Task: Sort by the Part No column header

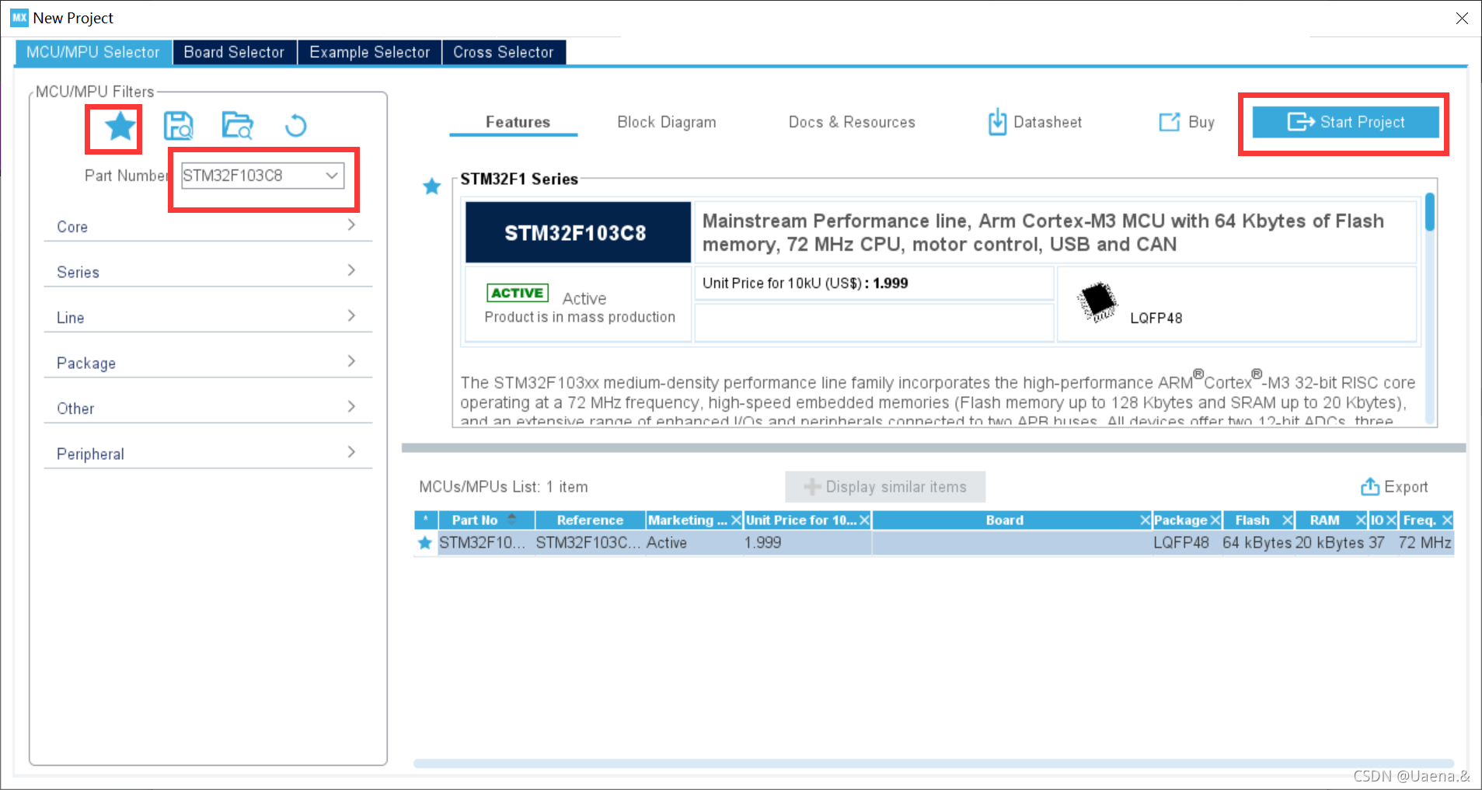Action: [x=486, y=520]
